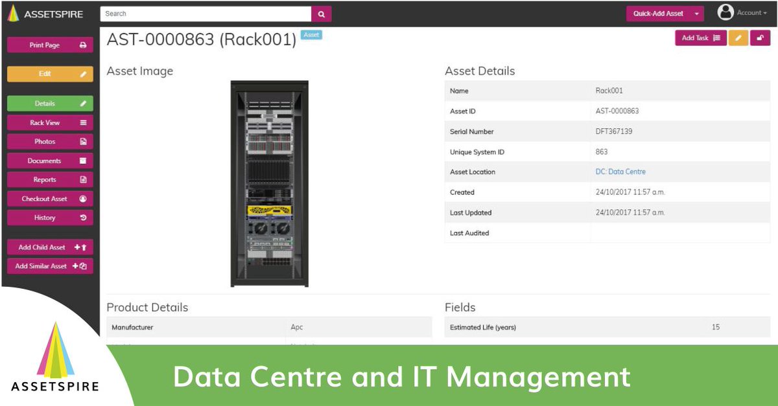This screenshot has width=778, height=406.
Task: Click the unlock icon button top right
Action: tap(760, 38)
